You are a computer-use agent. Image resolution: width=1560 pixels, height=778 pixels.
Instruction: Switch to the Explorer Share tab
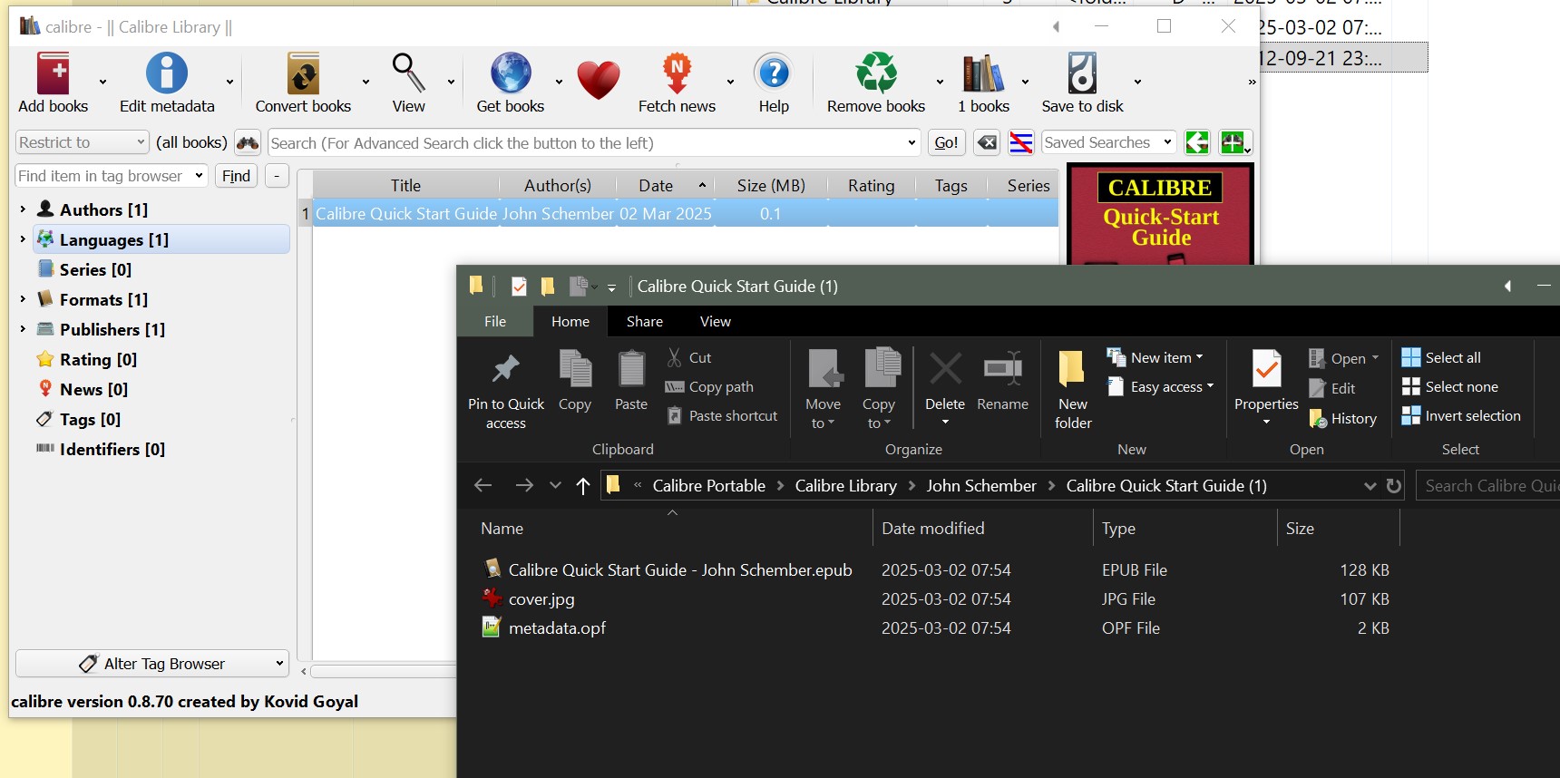tap(645, 321)
